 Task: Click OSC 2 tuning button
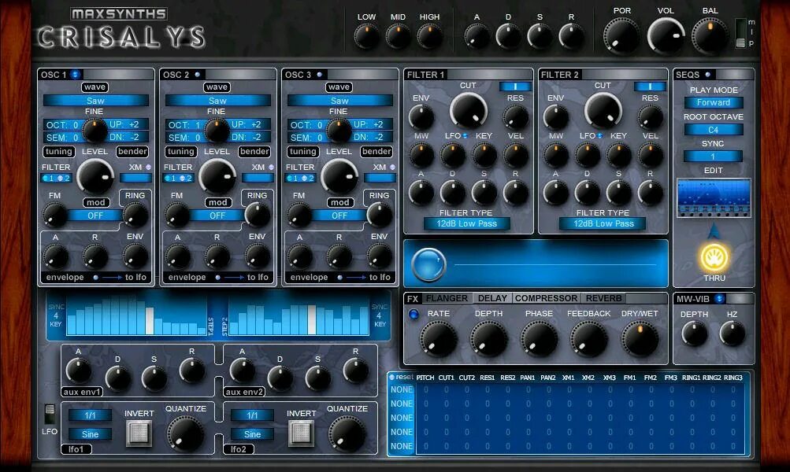(x=181, y=152)
